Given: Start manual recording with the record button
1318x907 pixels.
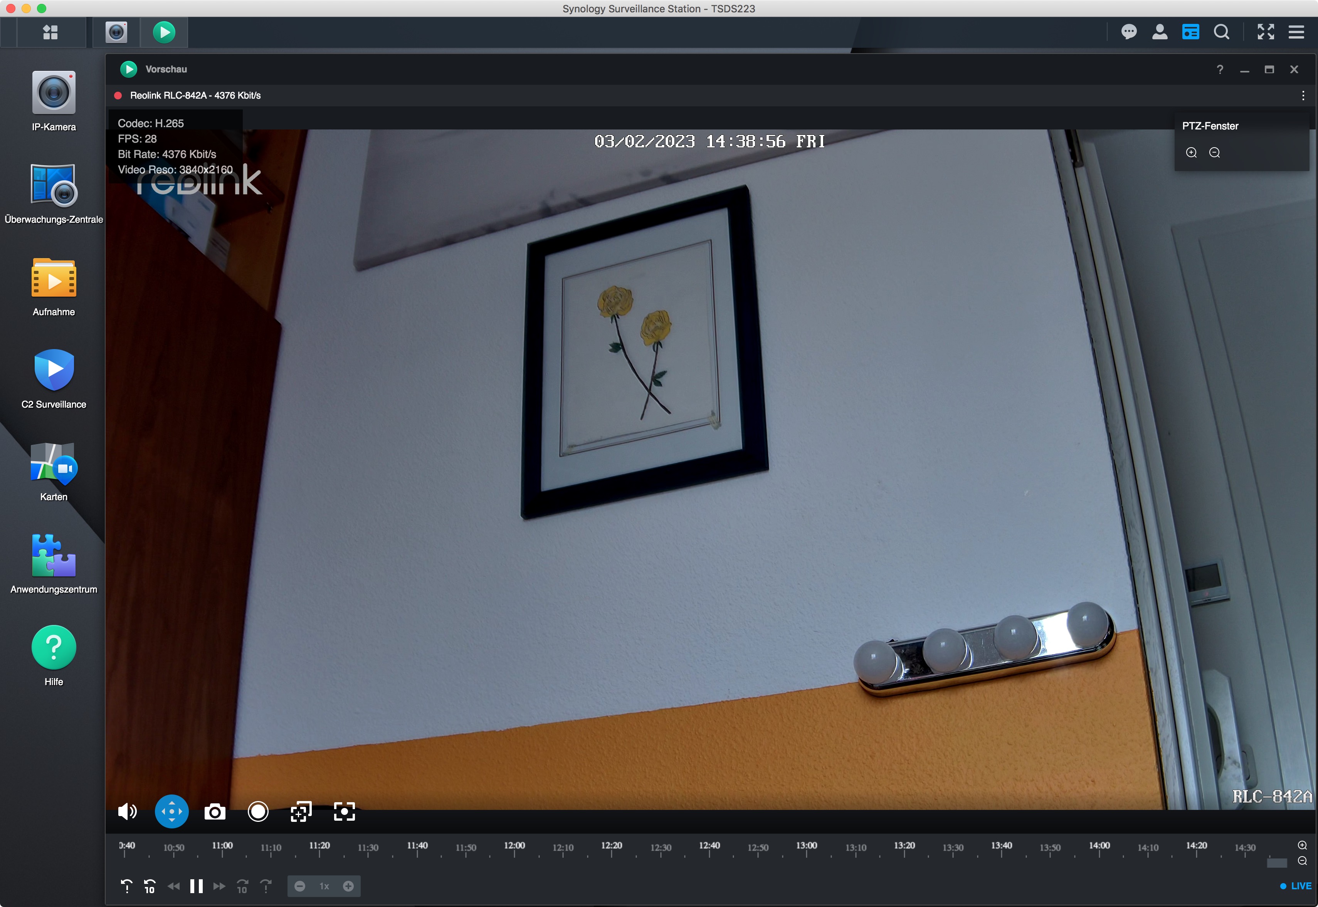Looking at the screenshot, I should pyautogui.click(x=258, y=812).
